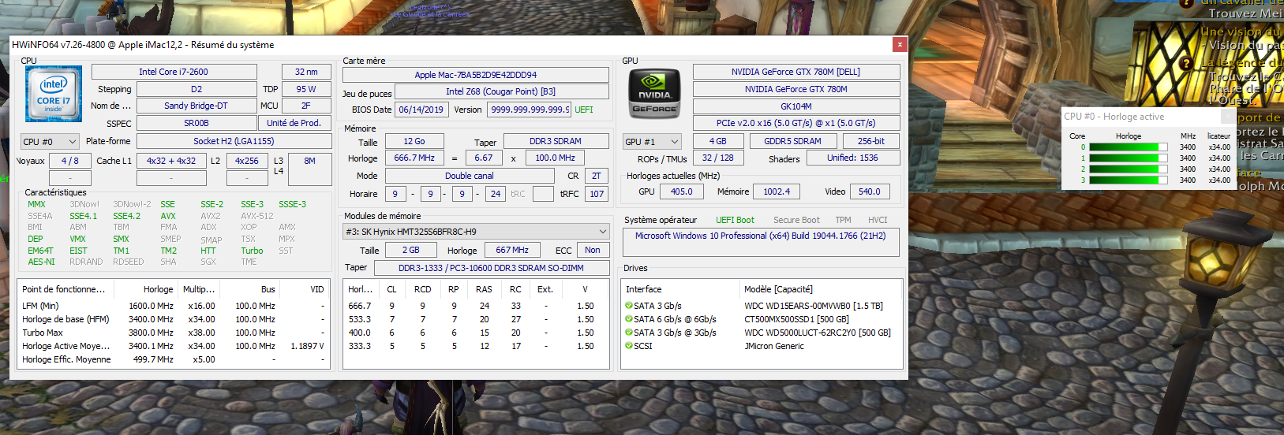Screen dimensions: 1284x435
Task: Expand the memory module SK Hynix dropdown
Action: tap(477, 232)
